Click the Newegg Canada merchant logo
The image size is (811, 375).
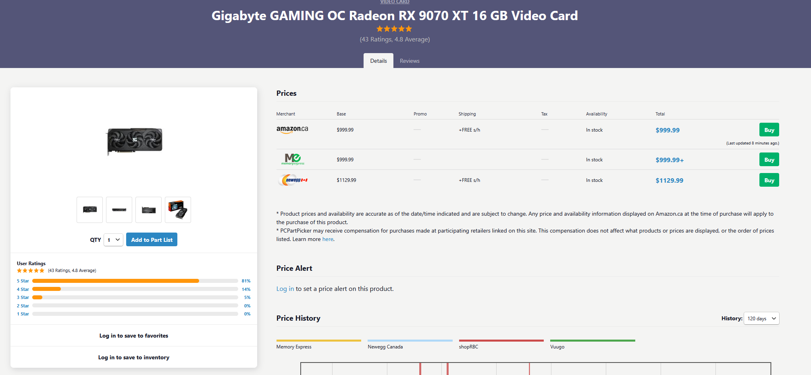(x=293, y=180)
